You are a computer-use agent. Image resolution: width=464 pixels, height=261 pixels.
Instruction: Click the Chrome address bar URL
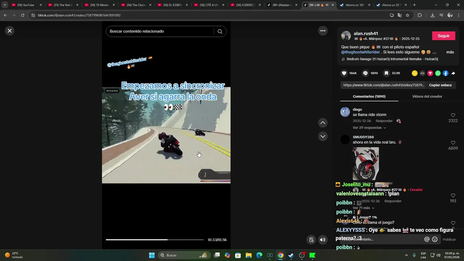[79, 15]
